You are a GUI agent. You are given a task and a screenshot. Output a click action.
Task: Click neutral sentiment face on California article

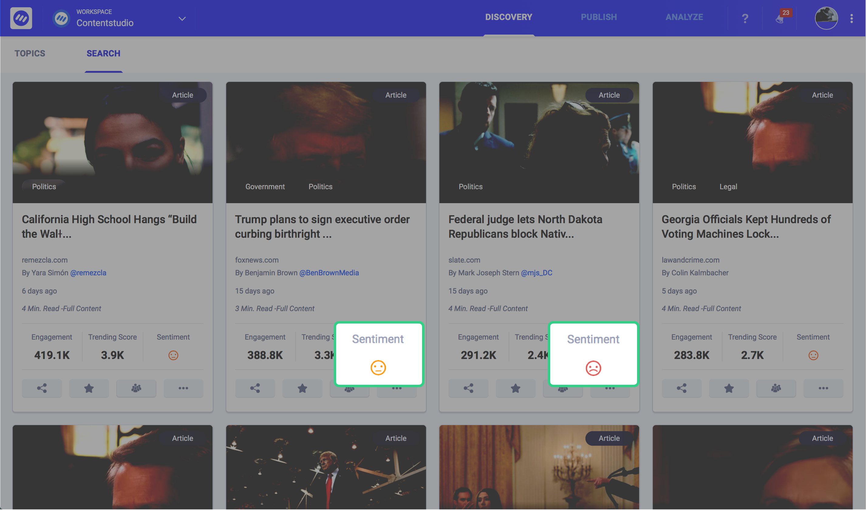point(173,355)
